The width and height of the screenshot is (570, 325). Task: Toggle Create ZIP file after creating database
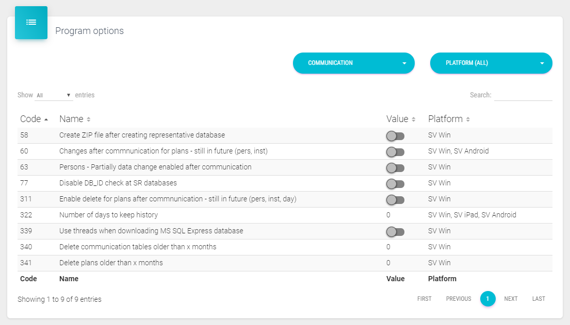(395, 136)
